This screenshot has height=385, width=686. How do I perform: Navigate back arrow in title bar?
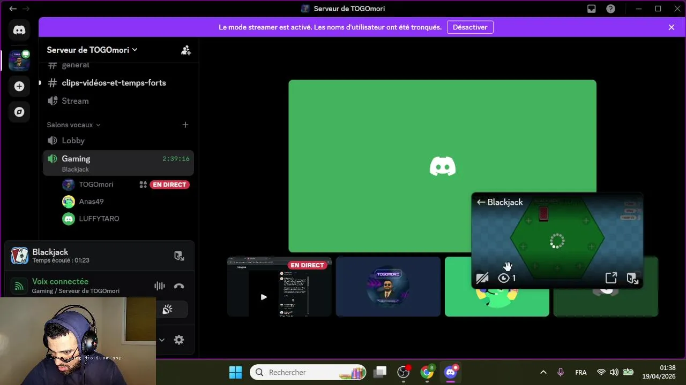click(x=13, y=9)
